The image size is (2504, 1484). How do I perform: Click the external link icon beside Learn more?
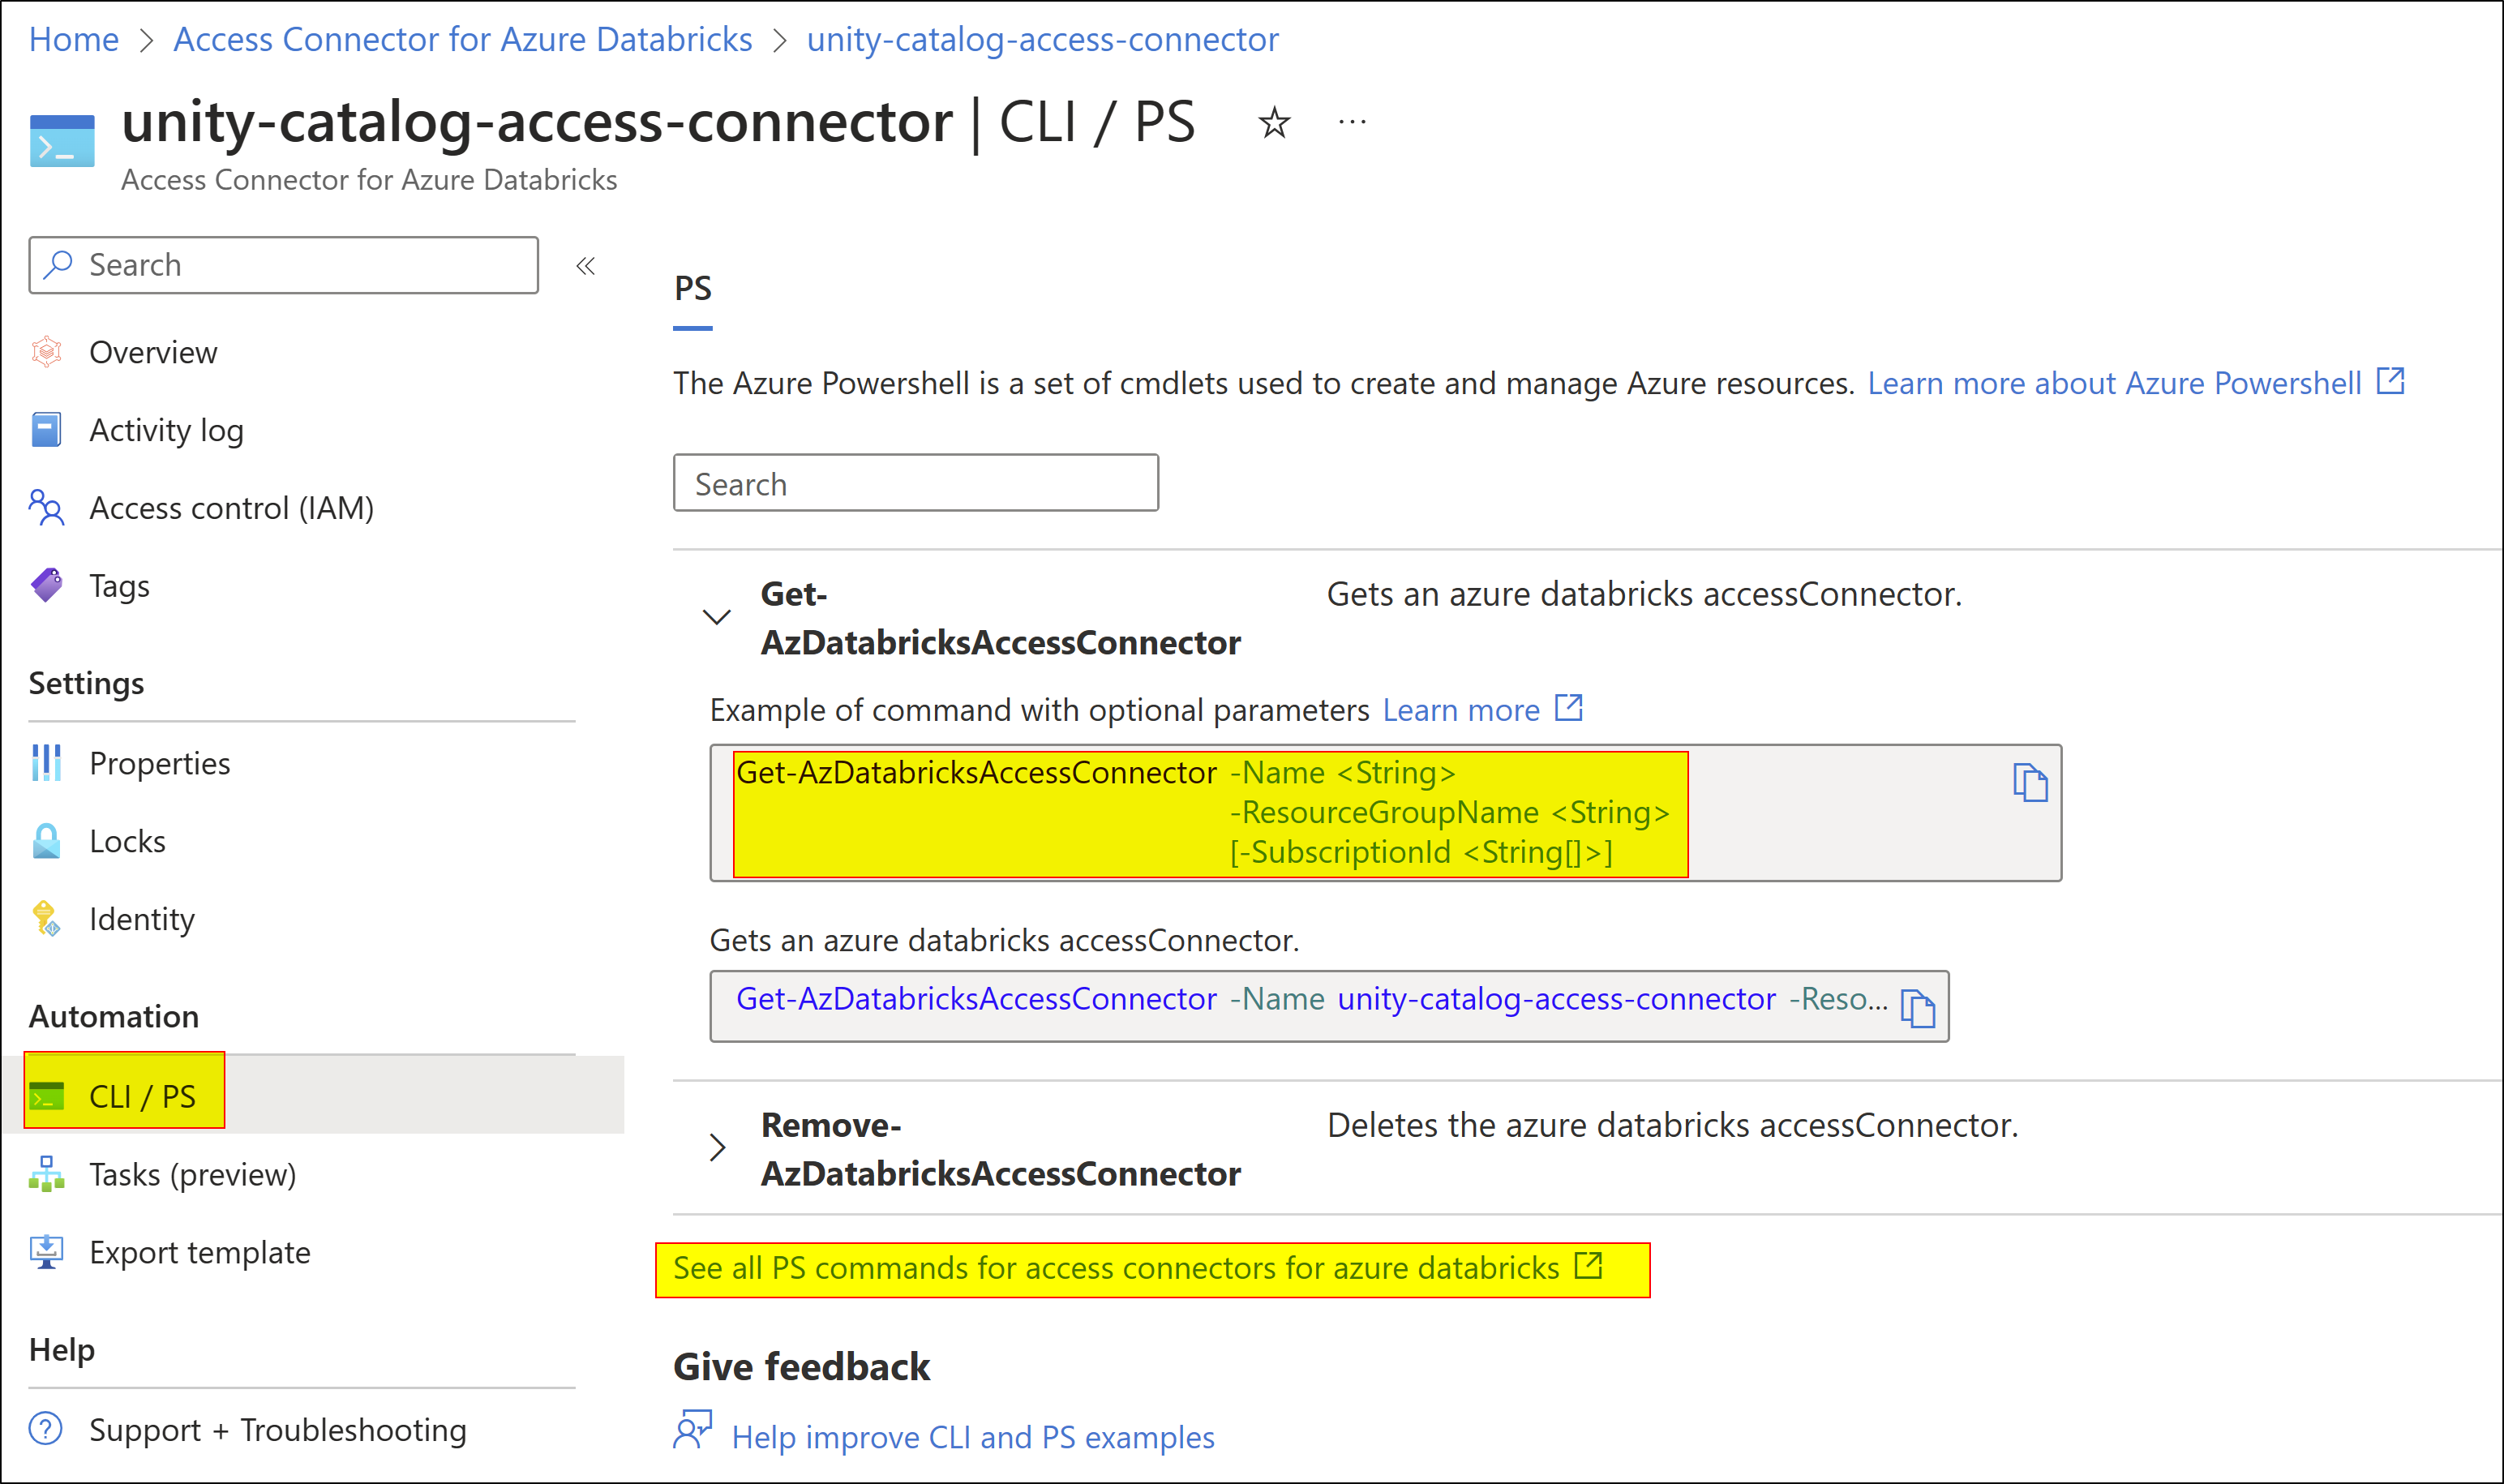1569,708
